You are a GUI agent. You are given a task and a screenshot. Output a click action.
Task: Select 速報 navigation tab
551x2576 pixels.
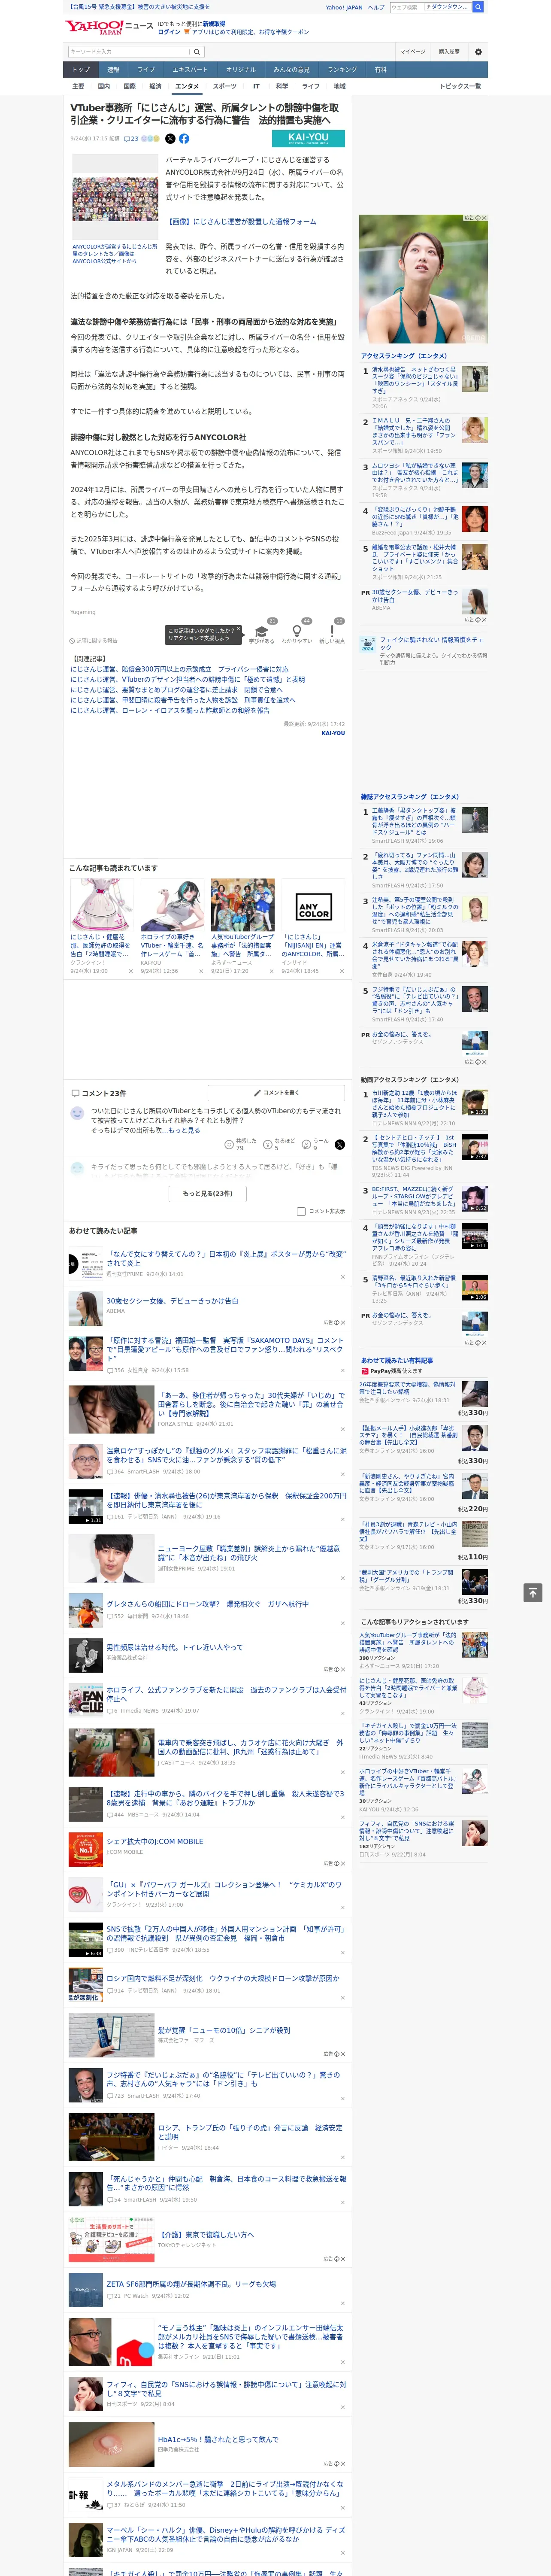pos(113,70)
